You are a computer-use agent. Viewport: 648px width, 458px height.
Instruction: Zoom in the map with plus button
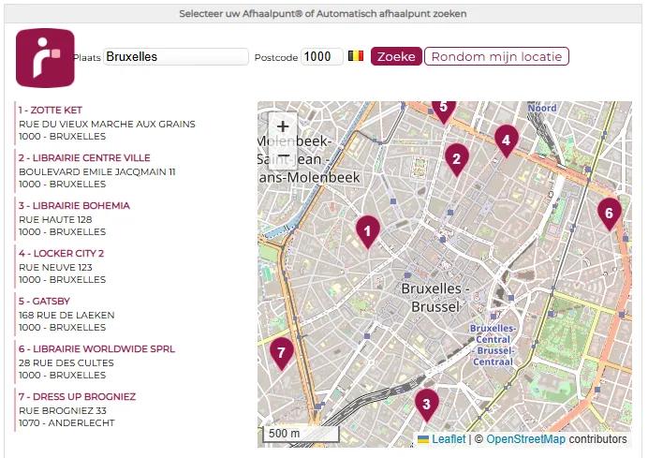click(x=283, y=126)
